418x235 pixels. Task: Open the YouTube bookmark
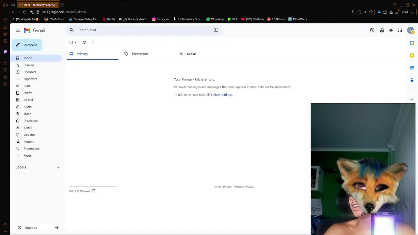(252, 19)
